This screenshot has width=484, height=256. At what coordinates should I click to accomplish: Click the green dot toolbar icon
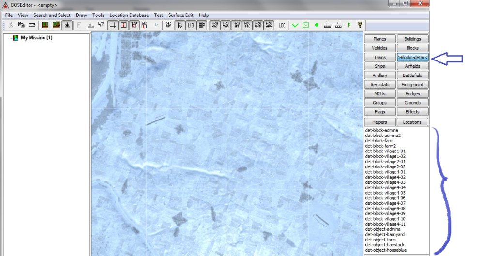coord(317,25)
